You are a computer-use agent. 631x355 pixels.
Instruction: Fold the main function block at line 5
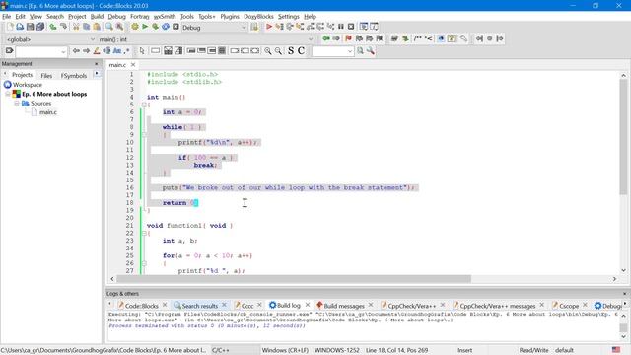(144, 105)
